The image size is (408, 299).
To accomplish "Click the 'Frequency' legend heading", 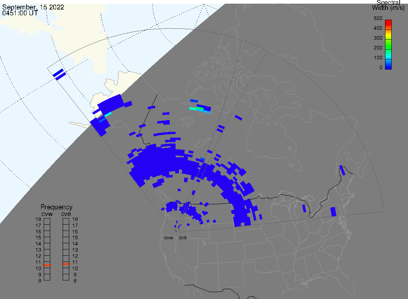I will [x=56, y=207].
